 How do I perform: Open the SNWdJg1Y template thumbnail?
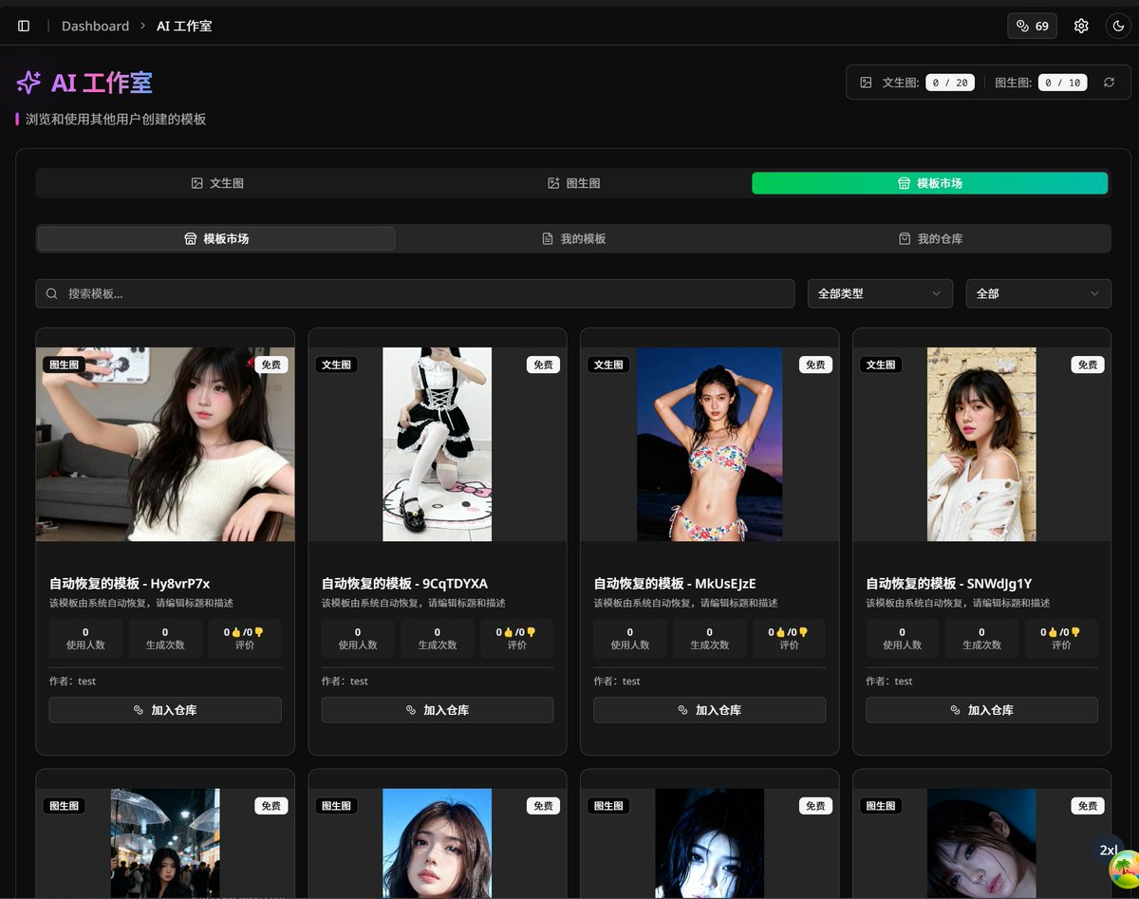tap(981, 444)
